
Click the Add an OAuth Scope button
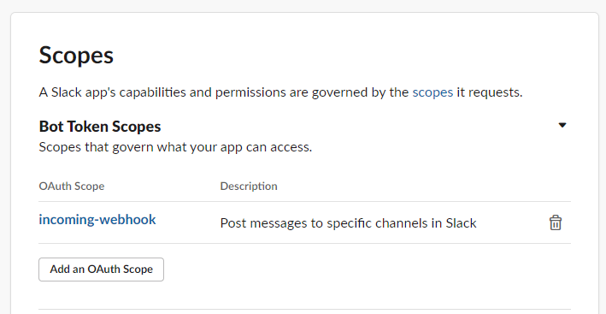point(101,270)
